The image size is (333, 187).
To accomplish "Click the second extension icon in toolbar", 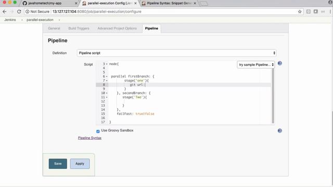I will 316,11.
